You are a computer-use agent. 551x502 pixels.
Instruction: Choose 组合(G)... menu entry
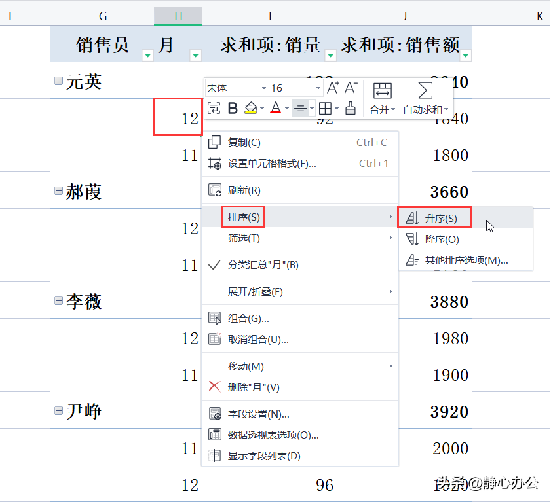tap(300, 318)
